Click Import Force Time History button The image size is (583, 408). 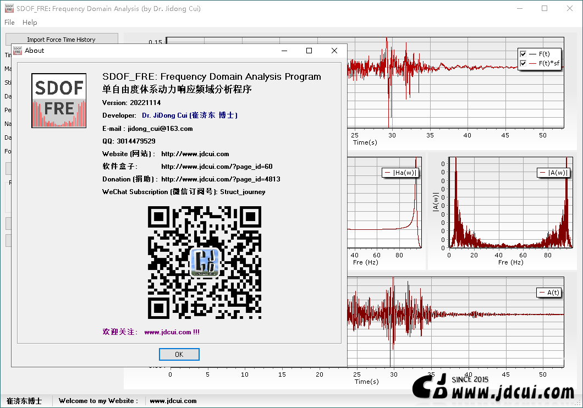62,40
